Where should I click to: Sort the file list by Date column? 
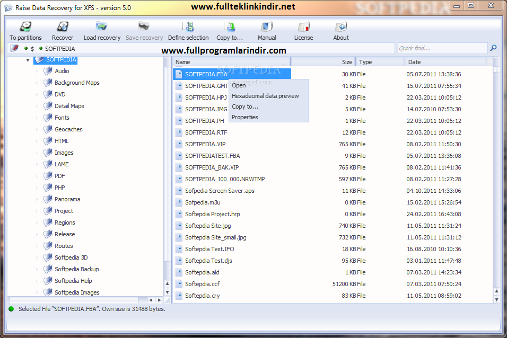click(x=444, y=62)
